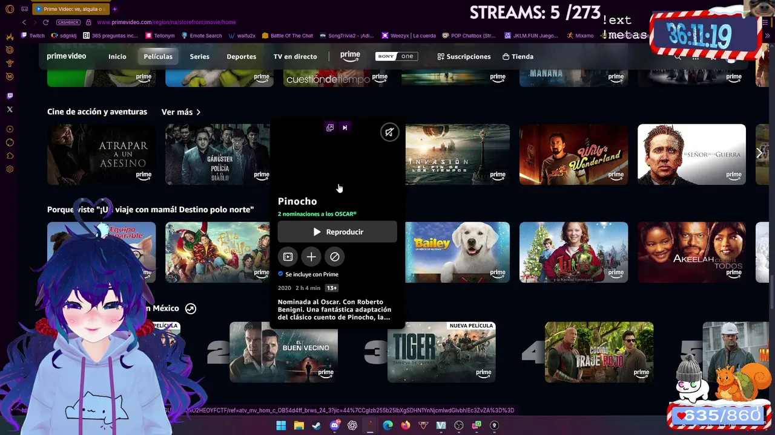Open the Twitch bookmark
The height and width of the screenshot is (435, 775).
pos(33,36)
